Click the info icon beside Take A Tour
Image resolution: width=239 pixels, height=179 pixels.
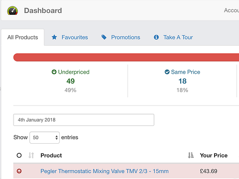coord(156,37)
